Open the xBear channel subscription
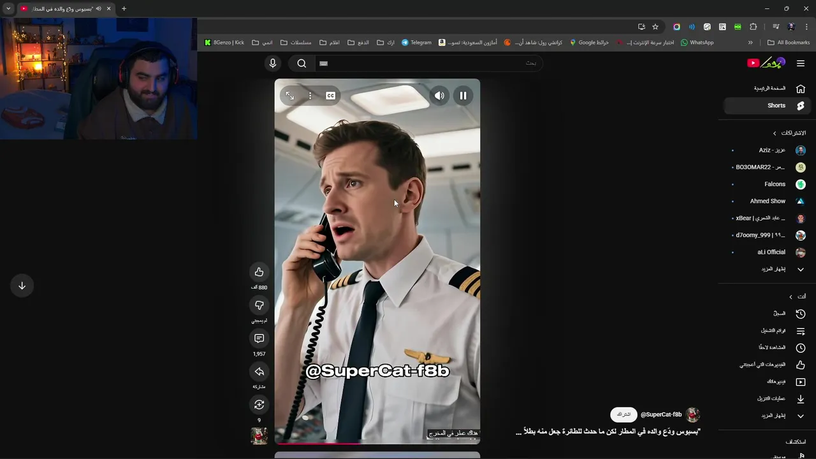Screen dimensions: 816x459 (767, 218)
